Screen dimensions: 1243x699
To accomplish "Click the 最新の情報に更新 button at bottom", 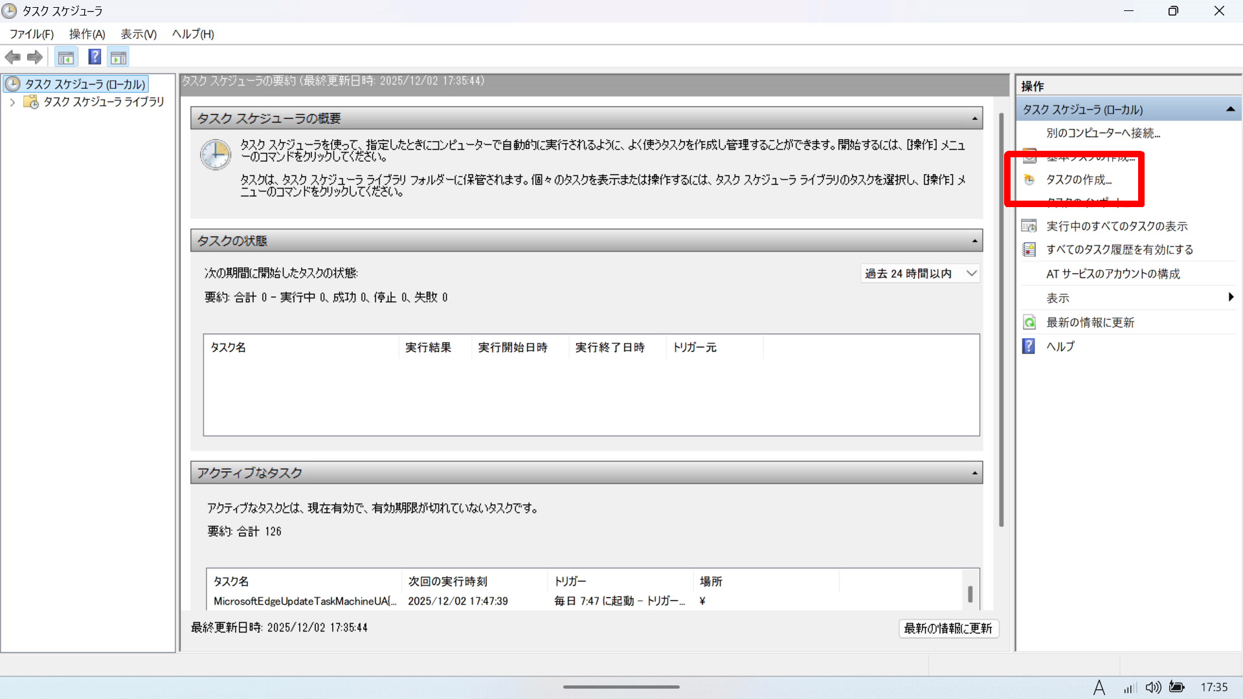I will pos(948,628).
